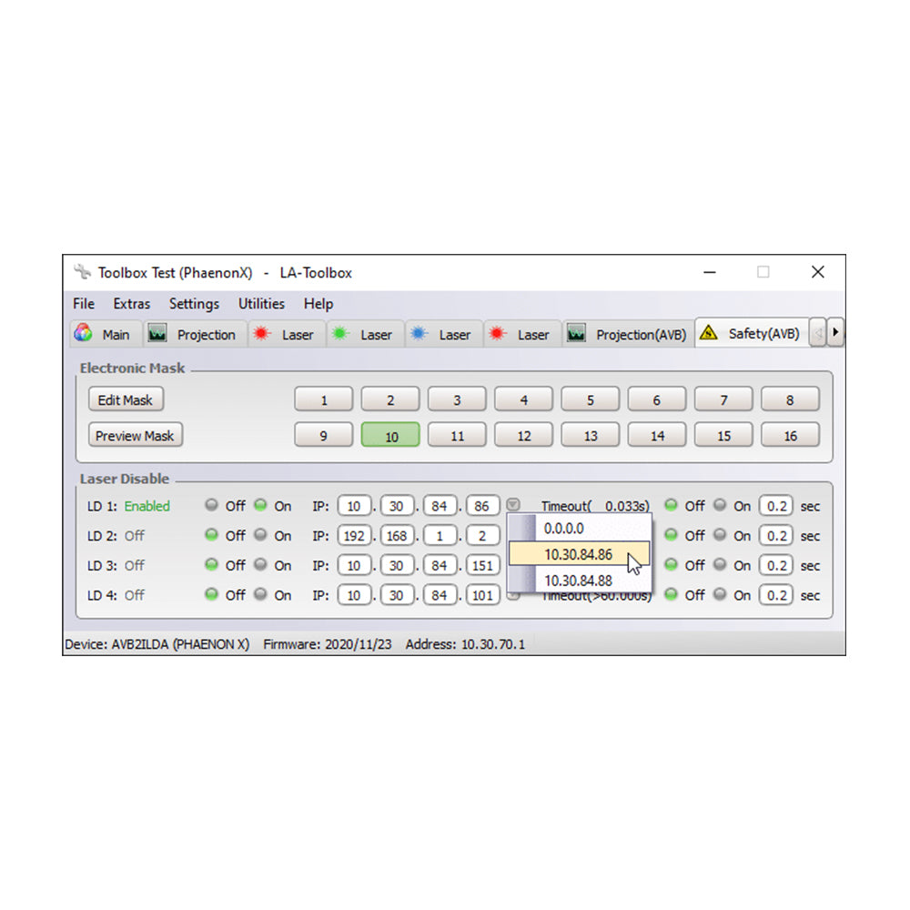The width and height of the screenshot is (910, 910).
Task: Click the wrench app icon in the title bar
Action: pyautogui.click(x=83, y=271)
